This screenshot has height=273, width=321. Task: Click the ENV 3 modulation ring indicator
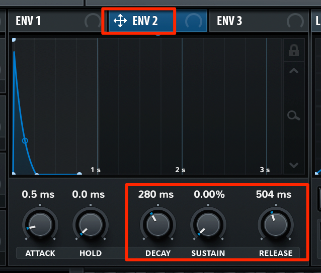[295, 21]
